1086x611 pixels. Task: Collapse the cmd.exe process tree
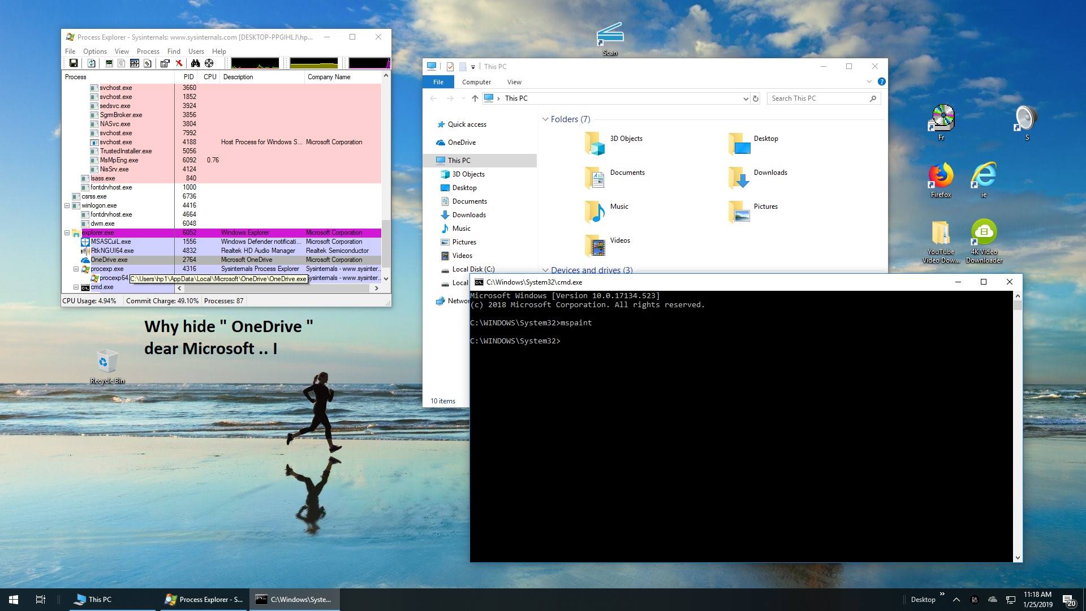tap(76, 287)
